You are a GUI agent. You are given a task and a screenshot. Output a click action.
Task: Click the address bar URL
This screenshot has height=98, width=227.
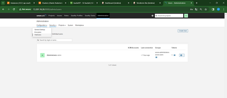[x=47, y=9]
